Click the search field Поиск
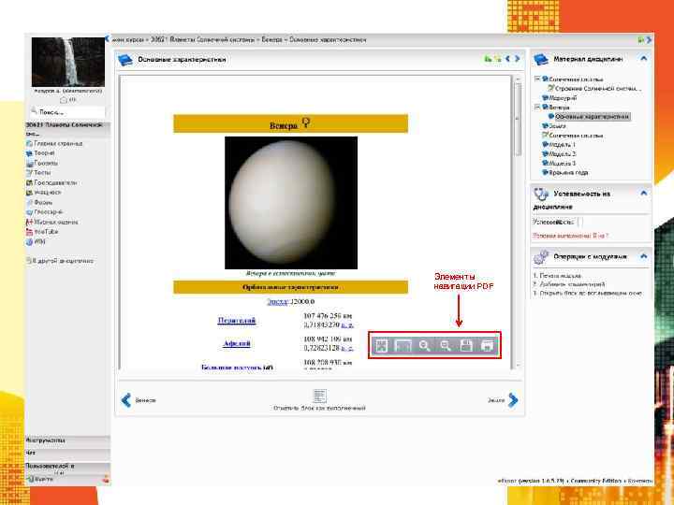Screen dimensions: 674x505 tap(67, 112)
